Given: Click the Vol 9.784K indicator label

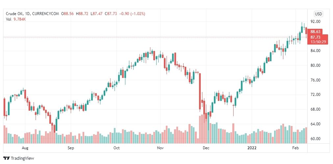Looking at the screenshot, I should (16, 19).
